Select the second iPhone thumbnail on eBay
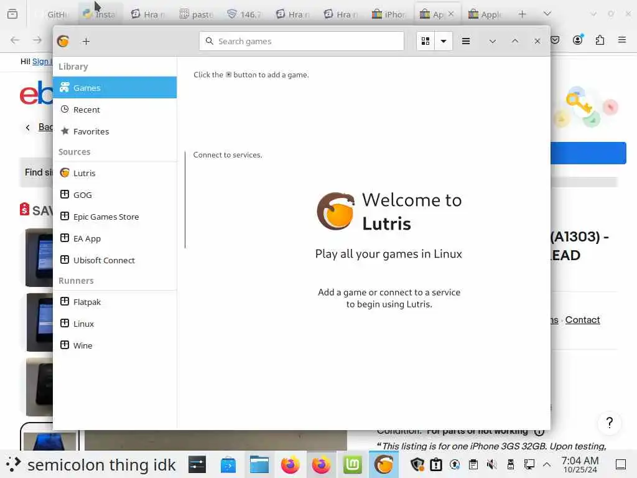The image size is (637, 478). 39,322
